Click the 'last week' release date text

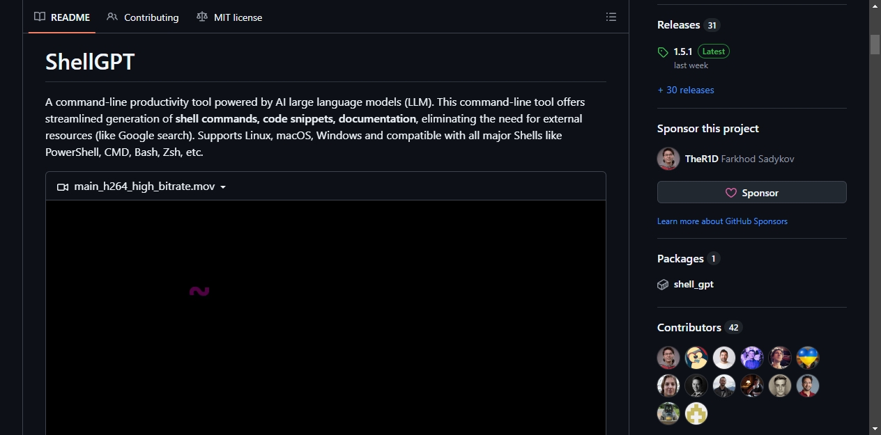pyautogui.click(x=691, y=65)
